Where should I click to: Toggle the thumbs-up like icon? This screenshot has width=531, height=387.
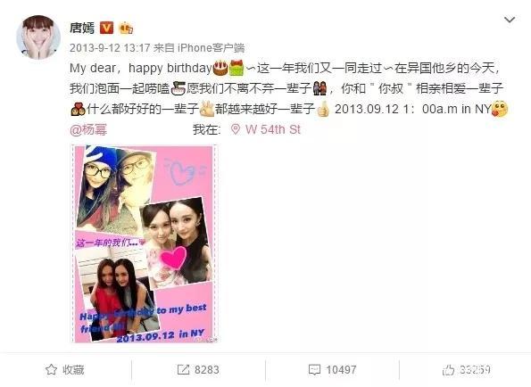click(x=448, y=370)
